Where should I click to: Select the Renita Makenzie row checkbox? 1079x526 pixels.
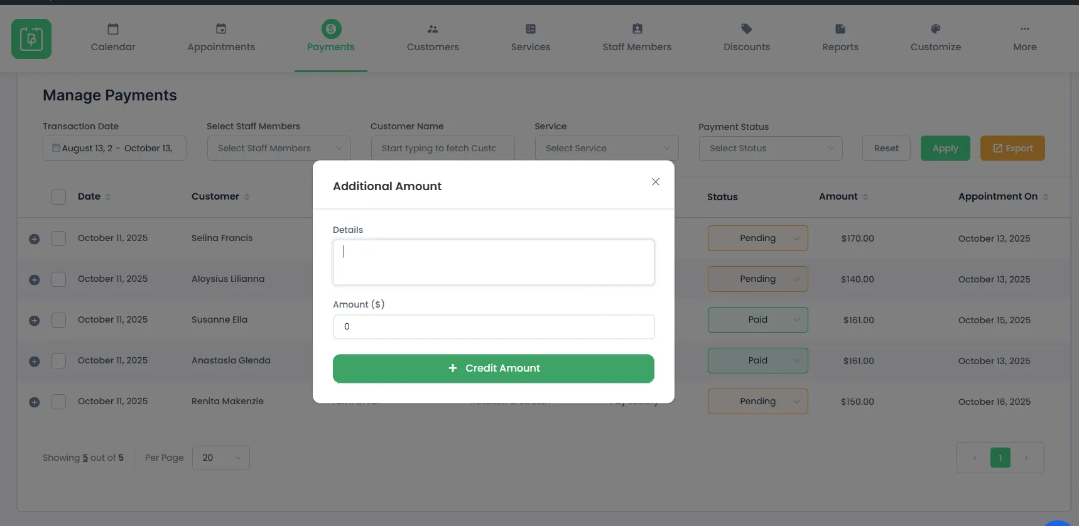pyautogui.click(x=58, y=402)
